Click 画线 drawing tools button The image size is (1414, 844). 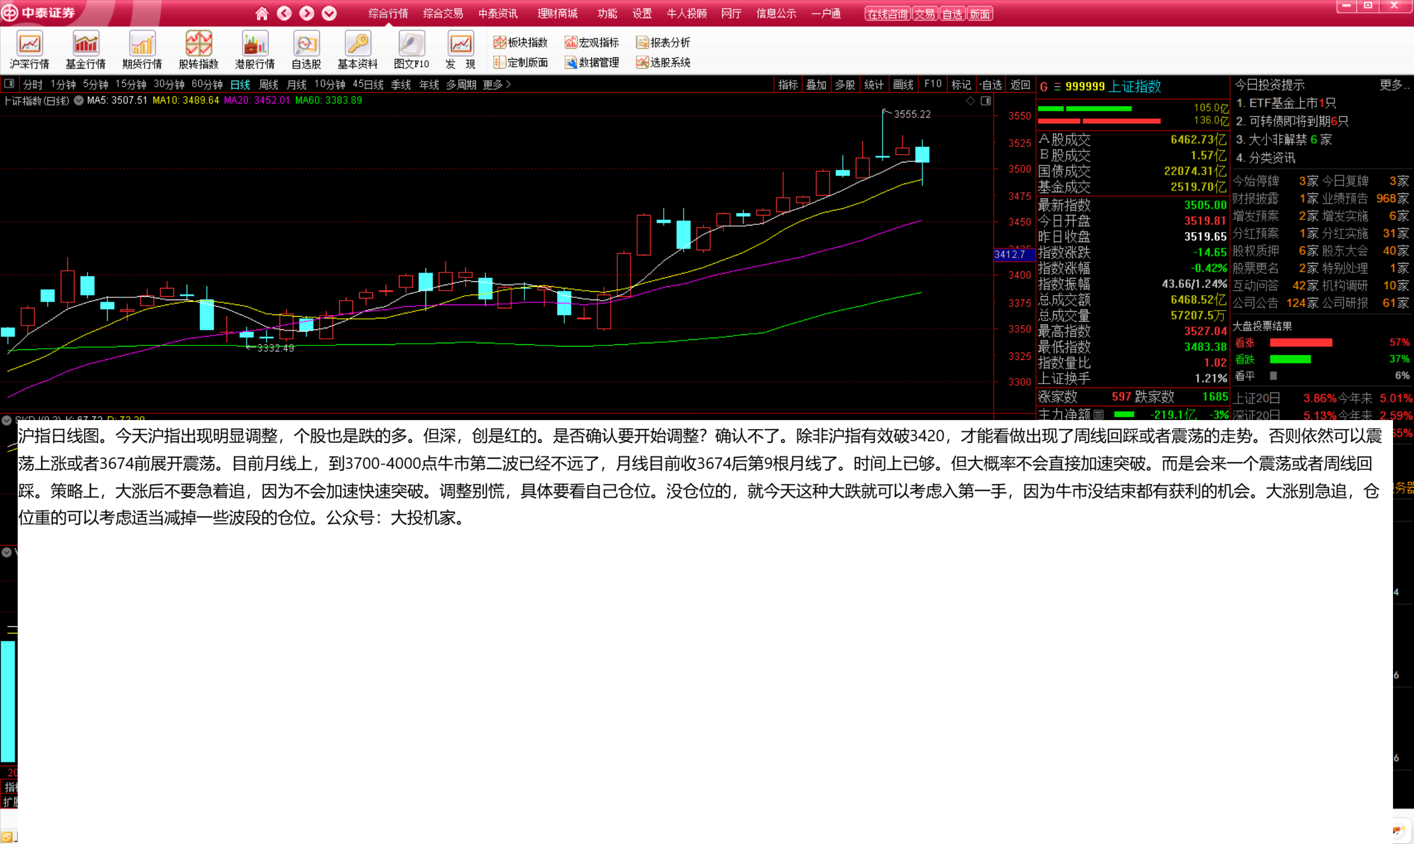(x=903, y=85)
